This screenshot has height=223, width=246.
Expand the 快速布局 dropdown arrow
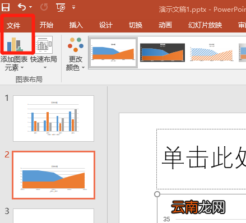45,67
